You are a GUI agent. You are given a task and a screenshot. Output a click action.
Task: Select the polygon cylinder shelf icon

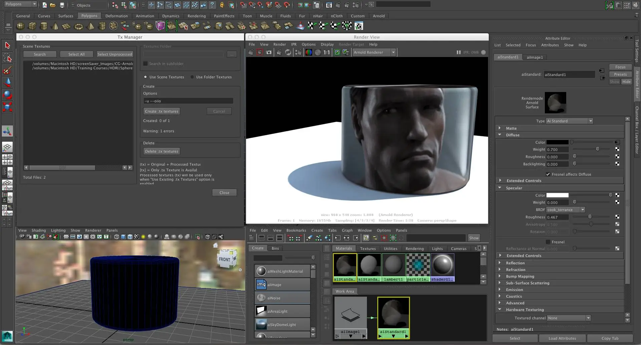(43, 26)
